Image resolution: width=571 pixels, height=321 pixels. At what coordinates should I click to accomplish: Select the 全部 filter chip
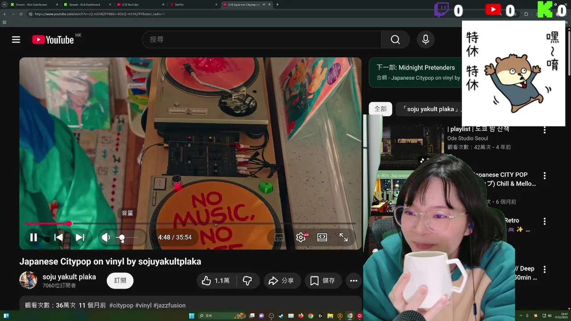pyautogui.click(x=381, y=109)
